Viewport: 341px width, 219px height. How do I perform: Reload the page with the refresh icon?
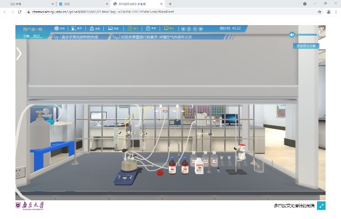[20, 11]
